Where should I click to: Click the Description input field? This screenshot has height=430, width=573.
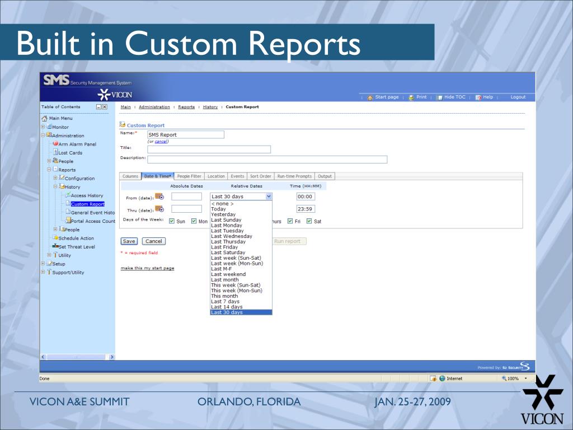(267, 160)
